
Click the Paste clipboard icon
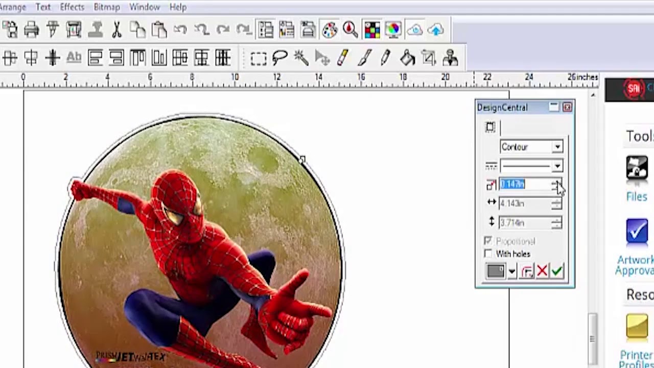click(159, 30)
